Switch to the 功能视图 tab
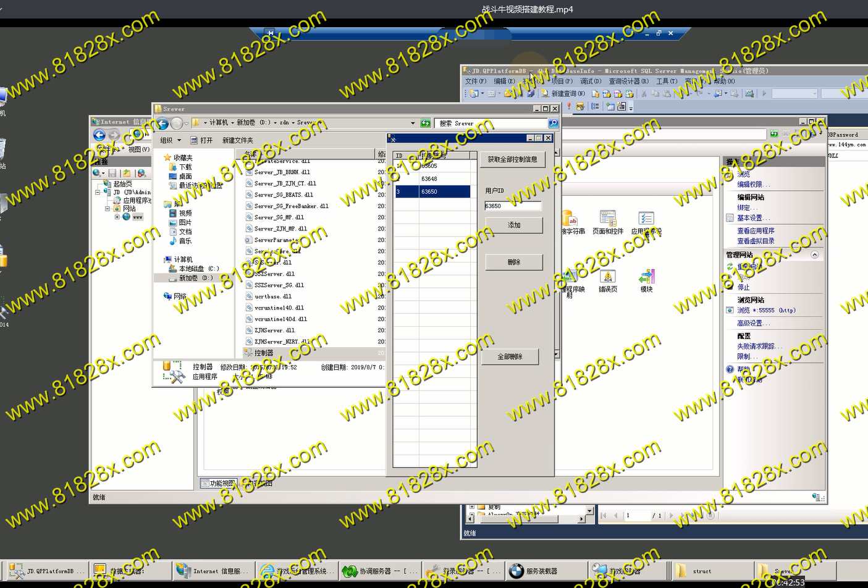 coord(217,484)
